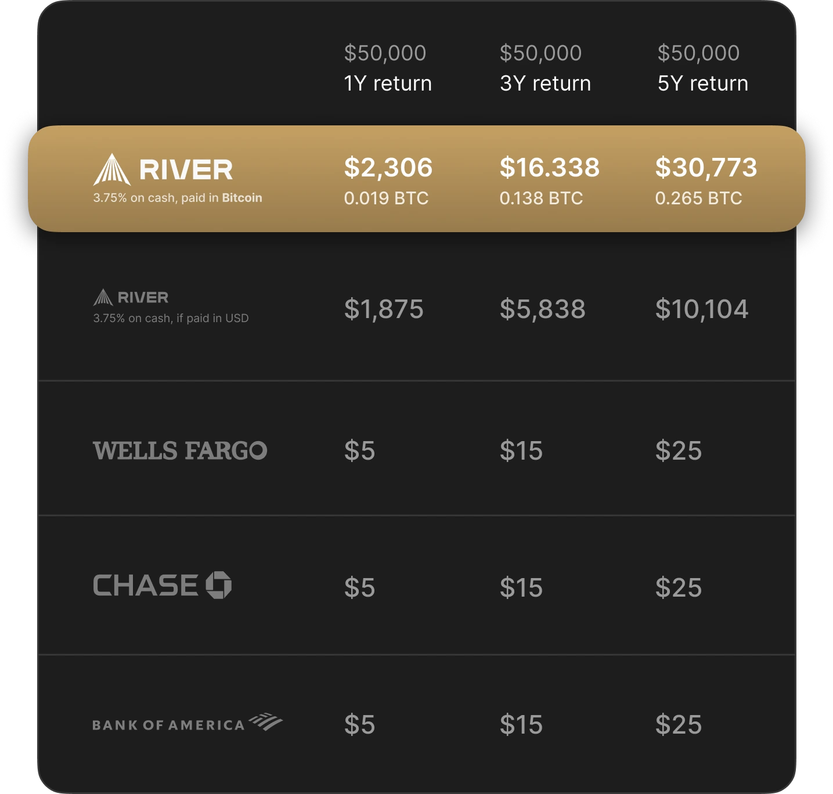Click the $1,875 USD one-year return
Image resolution: width=833 pixels, height=794 pixels.
tap(384, 309)
